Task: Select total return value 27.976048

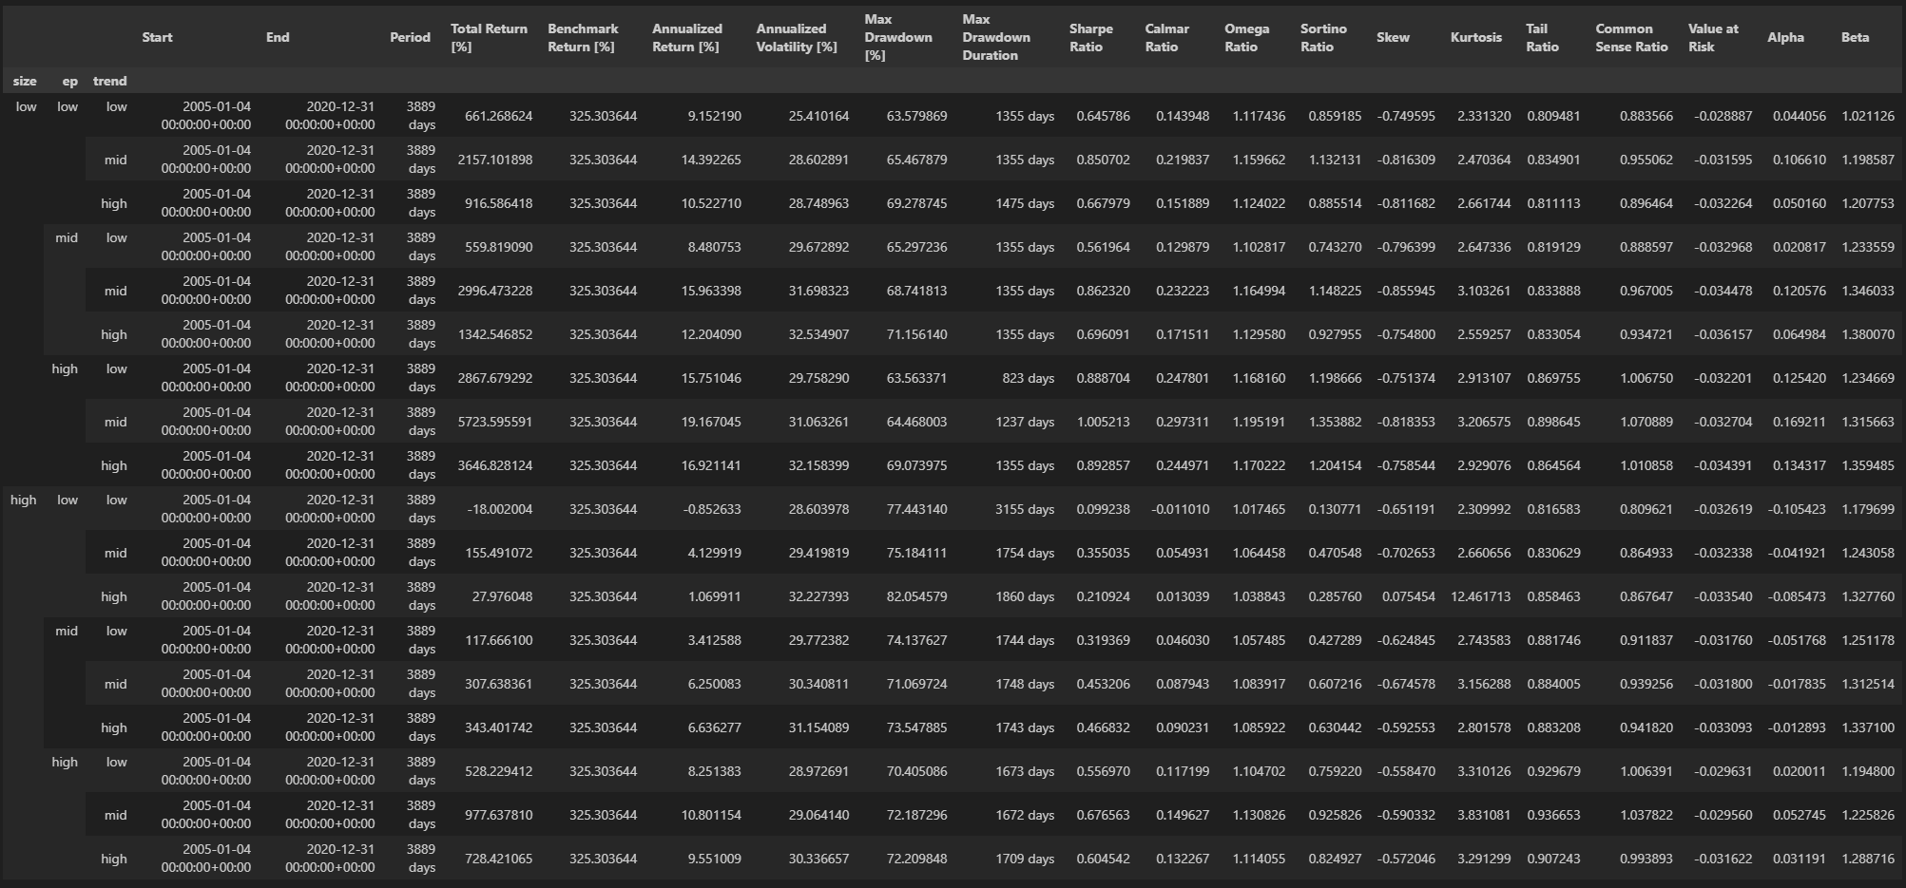Action: [502, 596]
